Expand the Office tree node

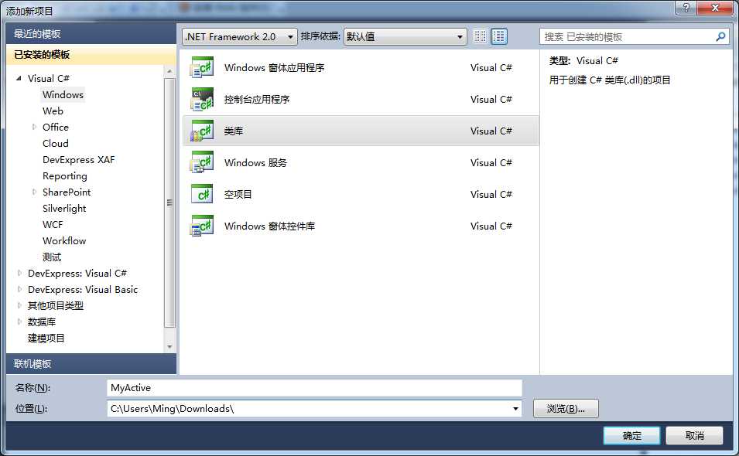(x=34, y=127)
